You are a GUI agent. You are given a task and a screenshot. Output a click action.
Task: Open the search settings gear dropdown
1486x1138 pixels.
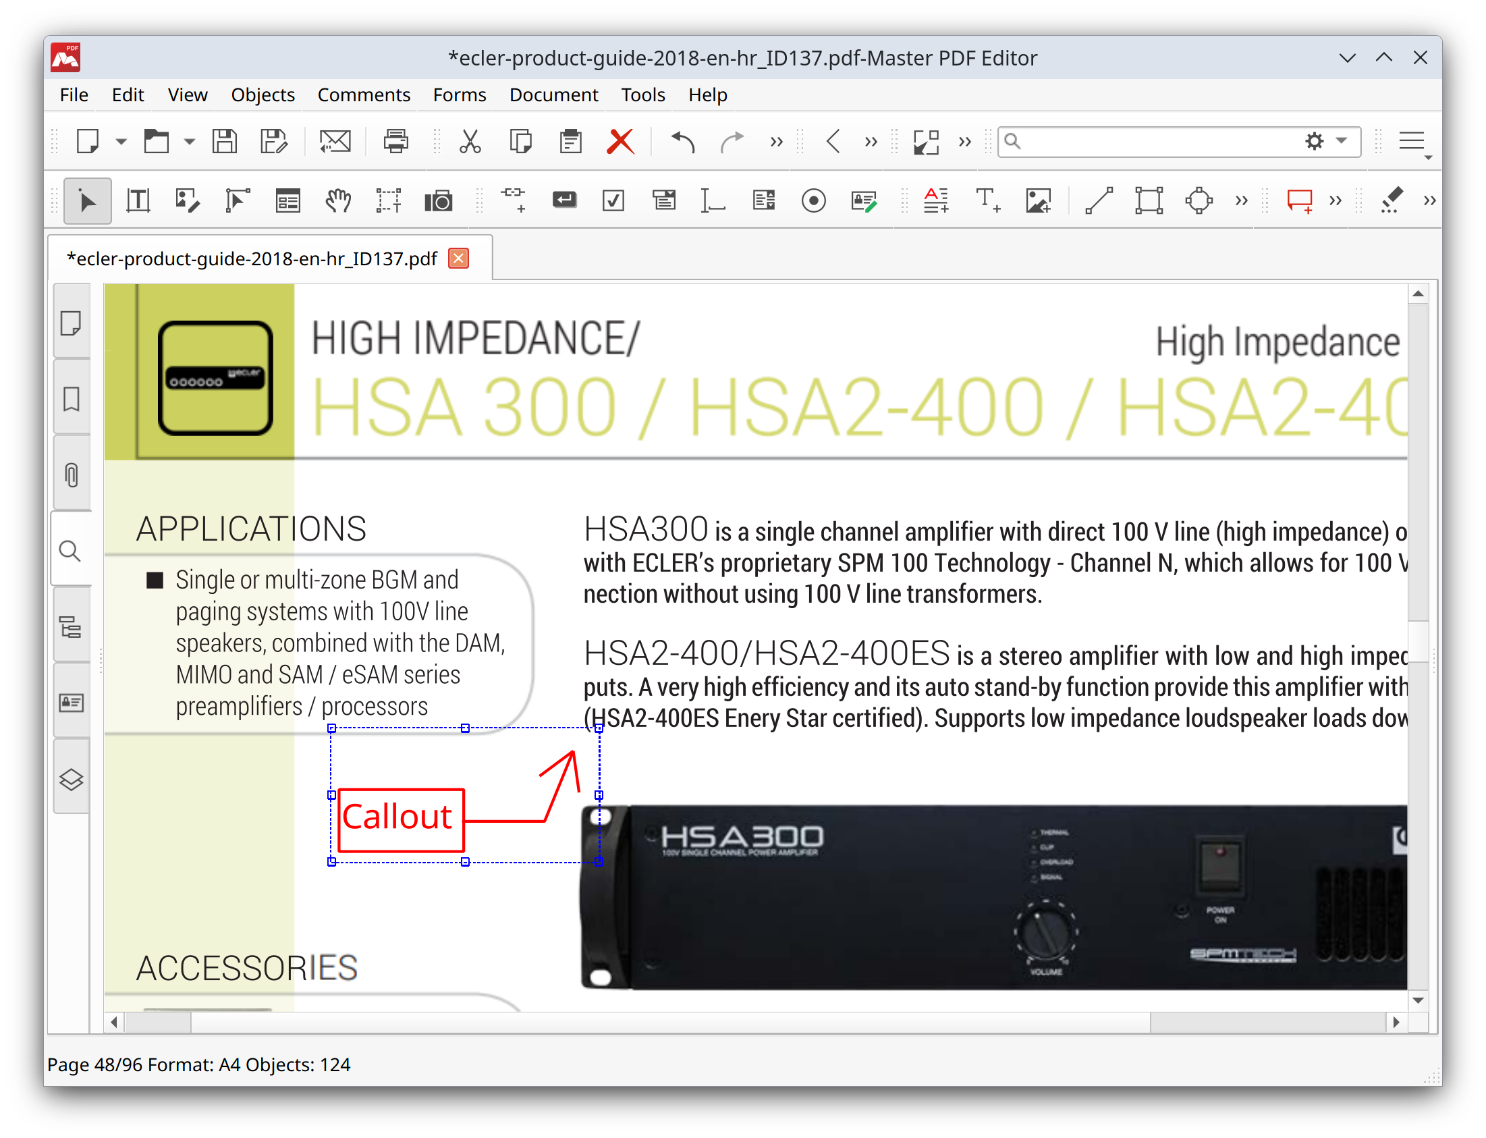1314,142
